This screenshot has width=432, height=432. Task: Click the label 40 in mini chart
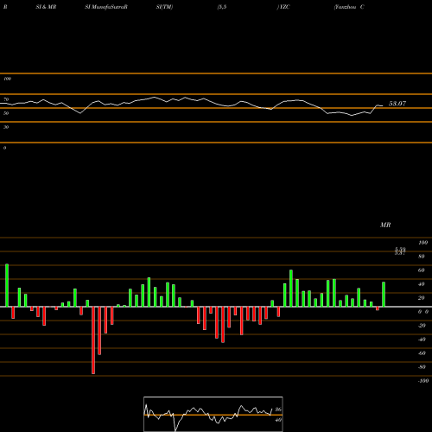point(278,420)
